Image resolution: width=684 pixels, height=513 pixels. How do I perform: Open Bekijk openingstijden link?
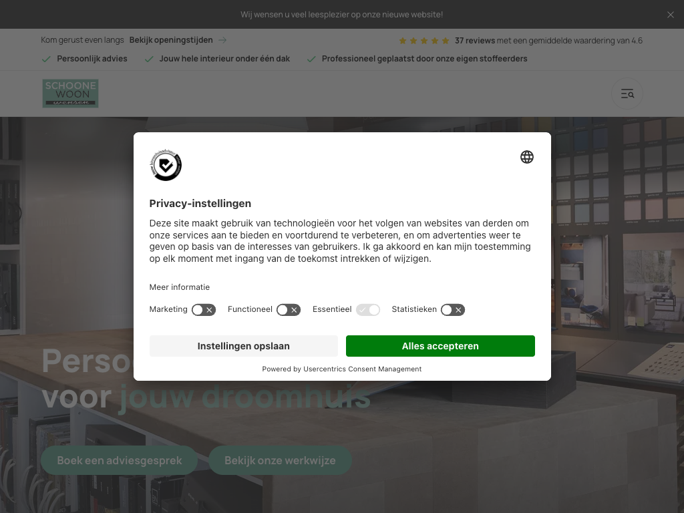(171, 40)
